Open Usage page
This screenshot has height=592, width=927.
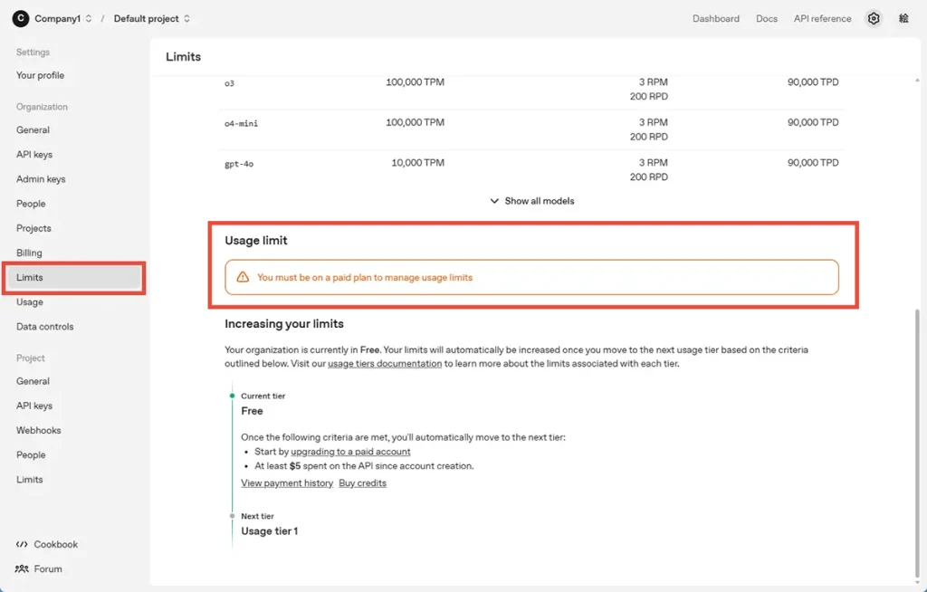[30, 302]
